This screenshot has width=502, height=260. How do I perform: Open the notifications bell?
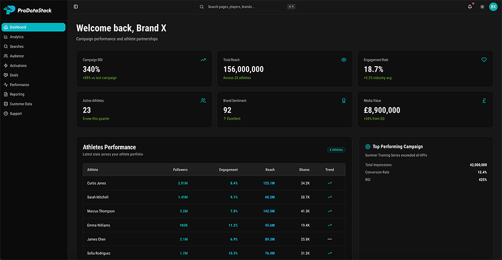click(x=470, y=7)
